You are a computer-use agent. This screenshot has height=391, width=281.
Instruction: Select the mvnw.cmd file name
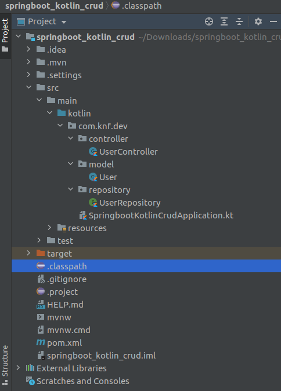(69, 330)
